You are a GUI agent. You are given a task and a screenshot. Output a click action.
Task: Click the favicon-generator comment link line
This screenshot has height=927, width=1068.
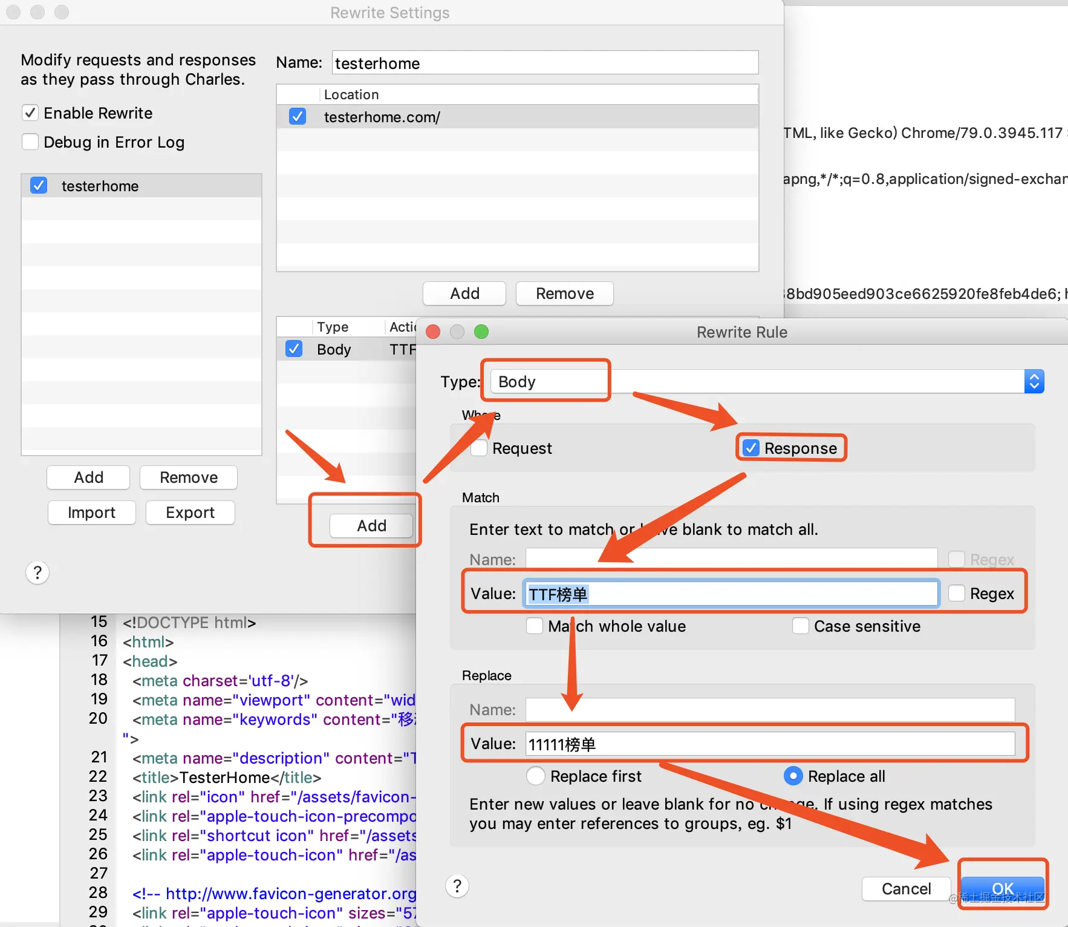coord(275,894)
